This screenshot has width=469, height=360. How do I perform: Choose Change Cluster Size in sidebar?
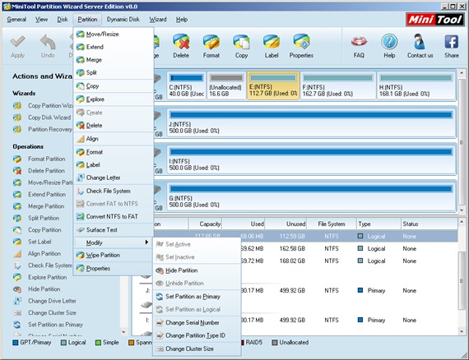pyautogui.click(x=52, y=313)
